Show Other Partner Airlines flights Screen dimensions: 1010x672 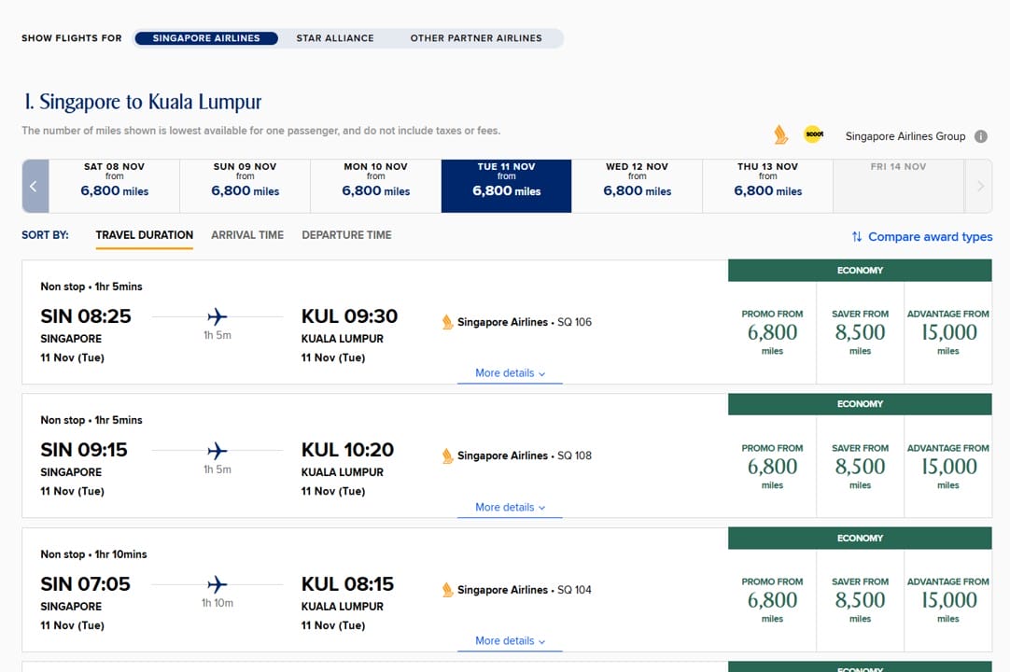pos(476,38)
